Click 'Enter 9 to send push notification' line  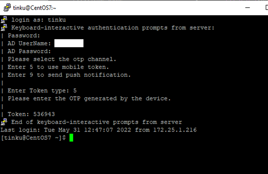(69, 75)
